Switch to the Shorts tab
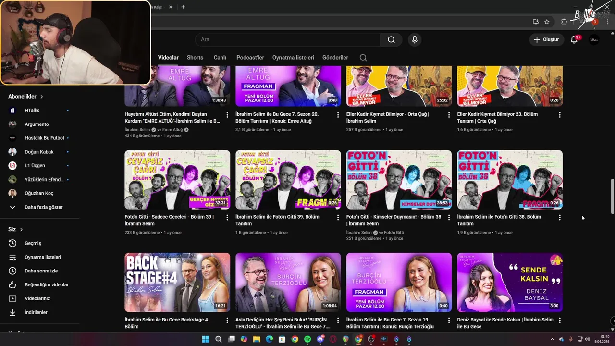The image size is (615, 346). [195, 57]
